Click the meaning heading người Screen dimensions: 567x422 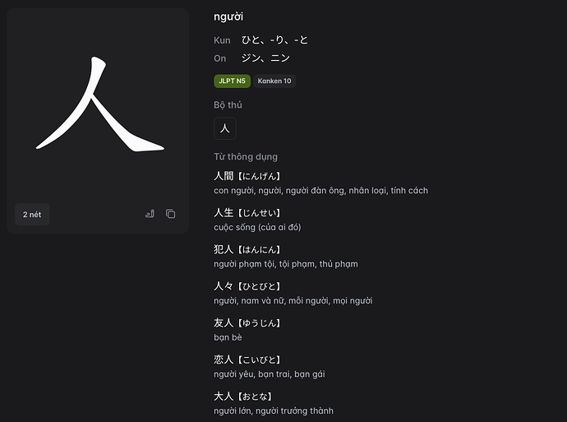pos(228,16)
